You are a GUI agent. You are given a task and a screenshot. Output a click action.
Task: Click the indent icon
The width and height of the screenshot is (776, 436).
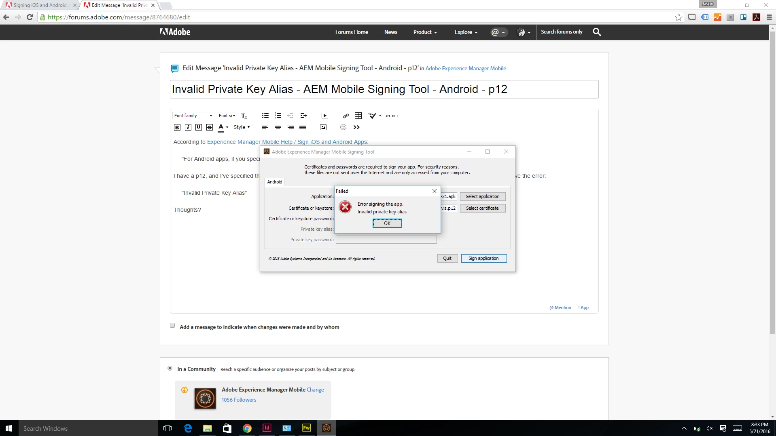pos(304,116)
